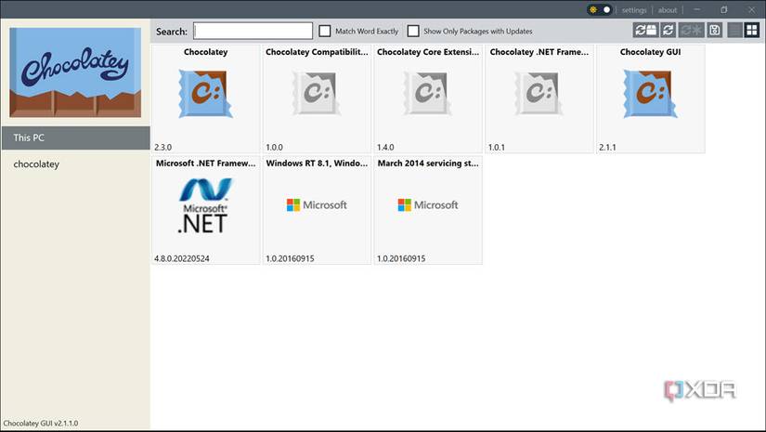Image resolution: width=766 pixels, height=432 pixels.
Task: Open the Microsoft .NET Framework package icon
Action: click(205, 205)
